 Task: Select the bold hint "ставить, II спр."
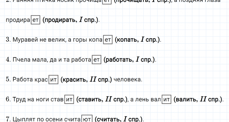[102, 99]
